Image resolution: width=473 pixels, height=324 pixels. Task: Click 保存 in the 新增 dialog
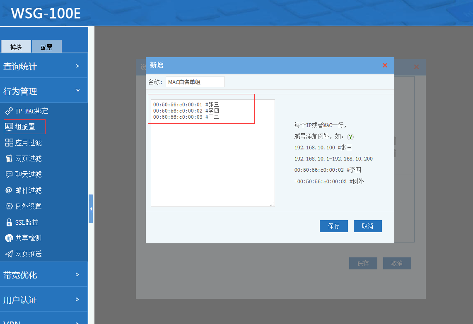[x=333, y=226]
